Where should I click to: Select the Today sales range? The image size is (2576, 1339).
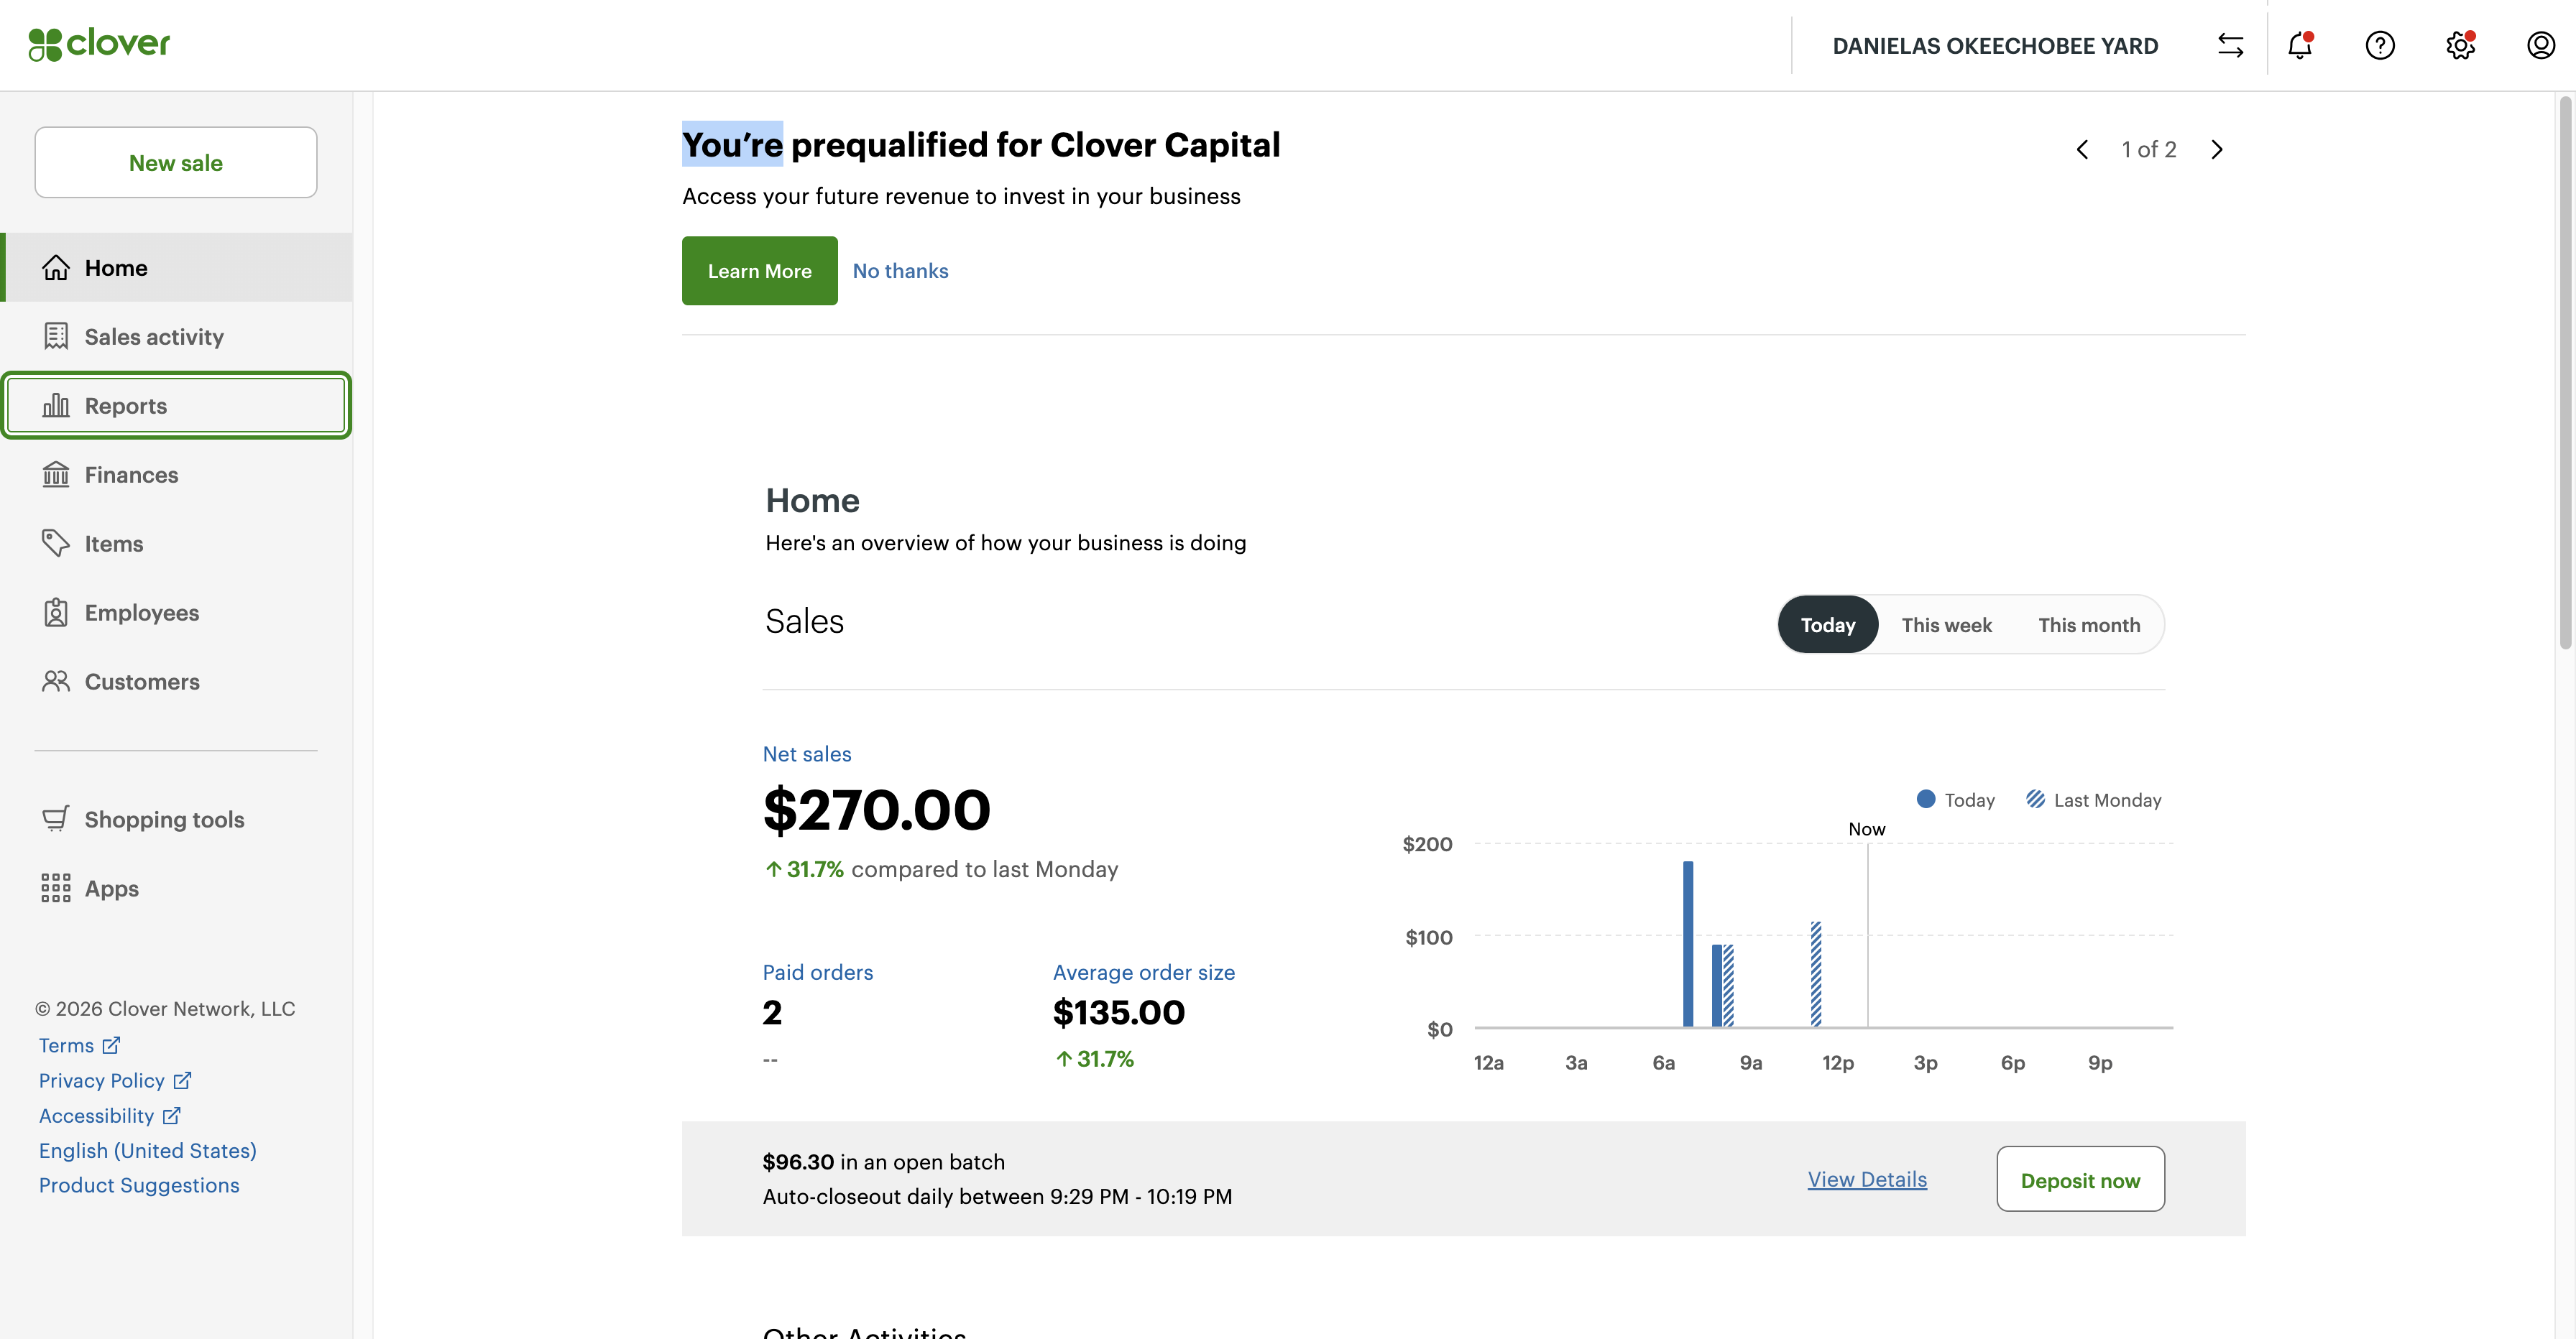tap(1828, 624)
